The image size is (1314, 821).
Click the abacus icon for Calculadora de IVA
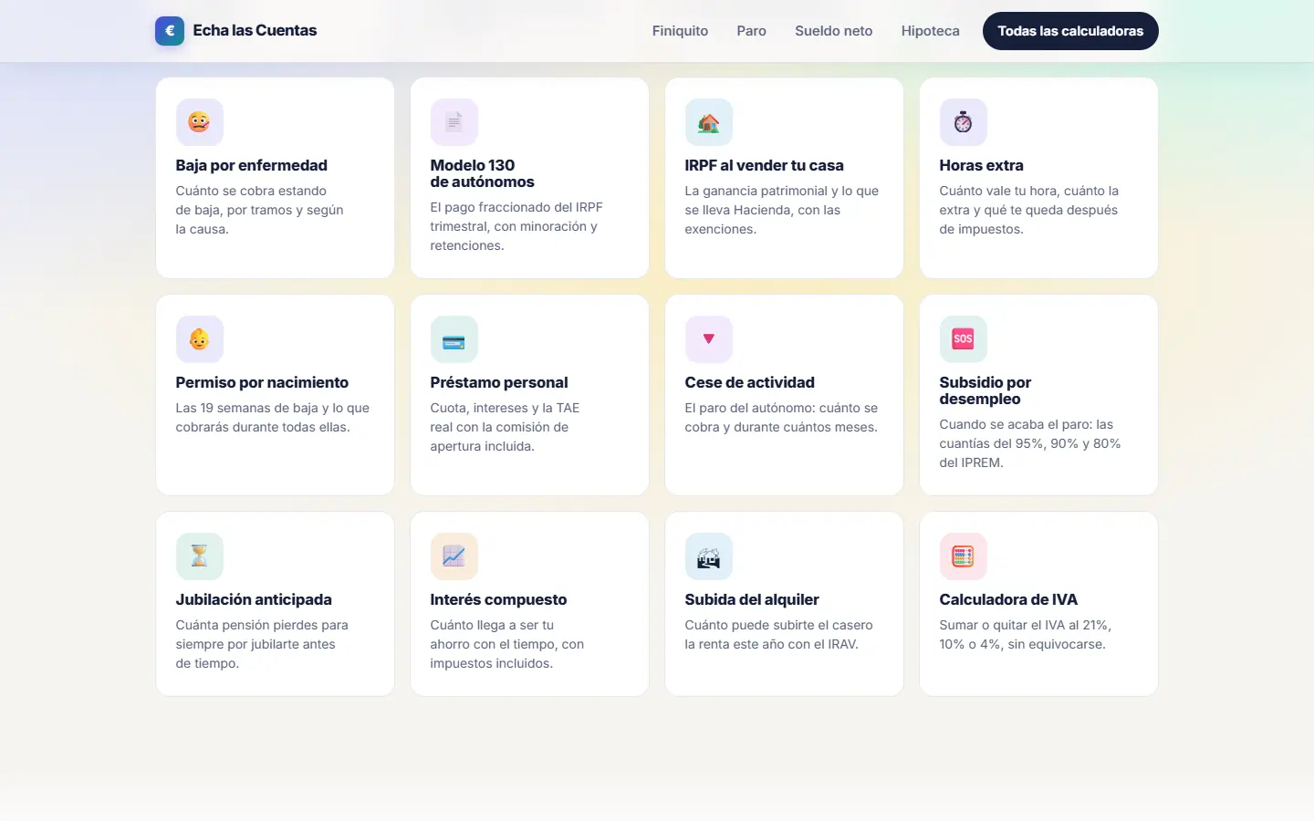[964, 556]
